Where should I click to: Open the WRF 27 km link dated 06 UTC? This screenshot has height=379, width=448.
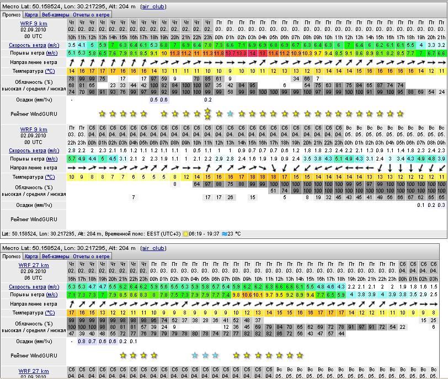point(34,265)
